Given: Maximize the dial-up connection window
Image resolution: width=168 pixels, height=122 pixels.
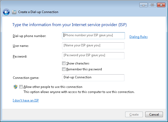Looking at the screenshot, I should point(152,5).
